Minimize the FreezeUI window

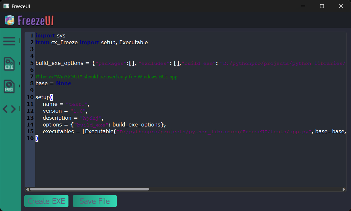[x=303, y=6]
